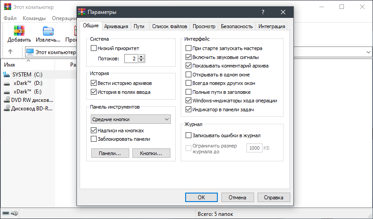Open the Просмотр tab
Screen dimensions: 373x219
(x=204, y=26)
